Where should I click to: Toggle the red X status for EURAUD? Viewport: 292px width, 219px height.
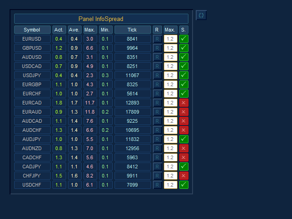coord(184,112)
